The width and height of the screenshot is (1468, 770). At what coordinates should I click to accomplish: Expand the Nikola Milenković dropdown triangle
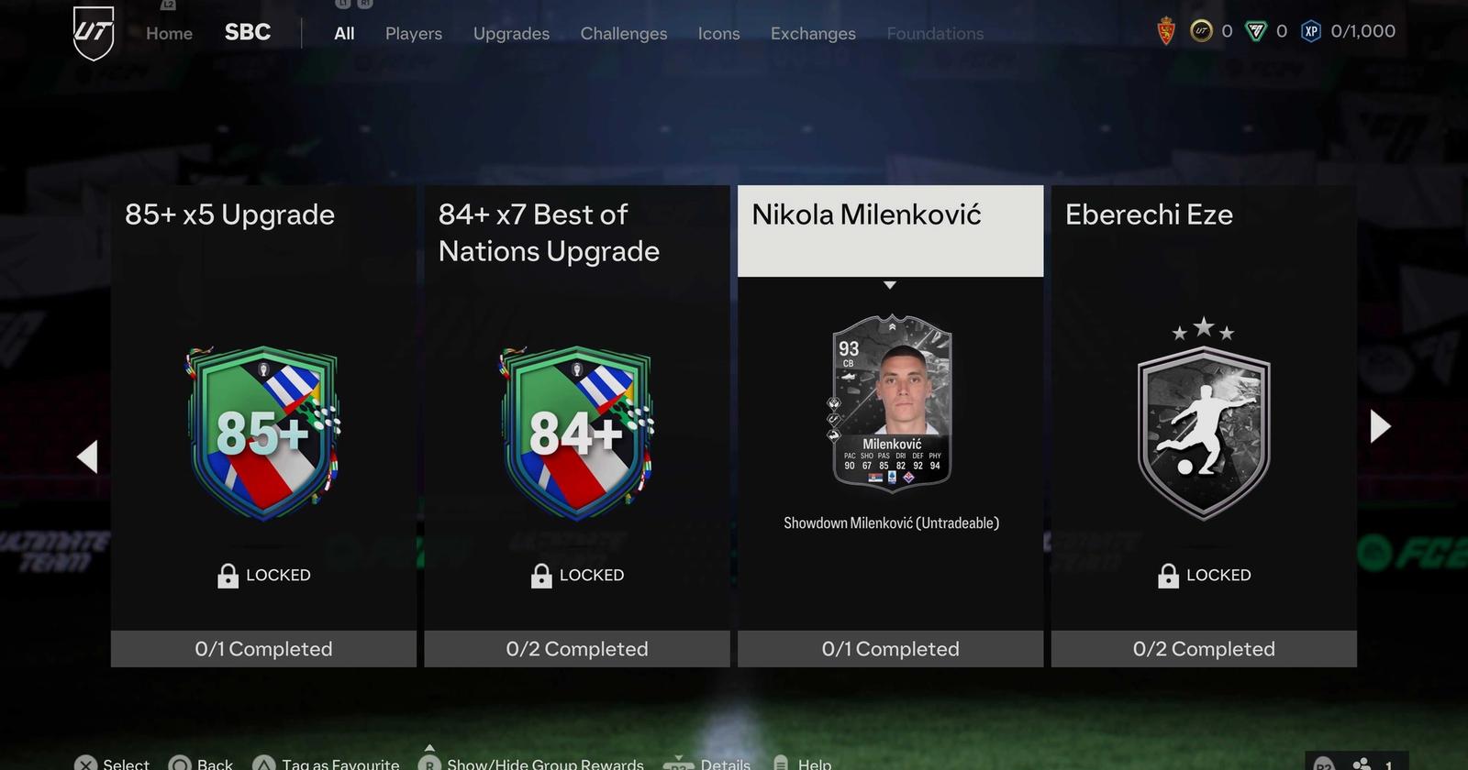[889, 285]
